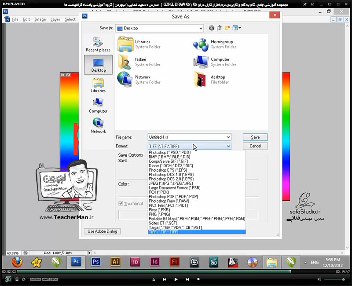Click the Photoshop zoom field 63.59%

(13, 253)
